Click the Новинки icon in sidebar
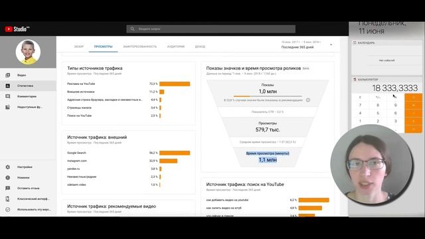The image size is (425, 239). [x=7, y=177]
